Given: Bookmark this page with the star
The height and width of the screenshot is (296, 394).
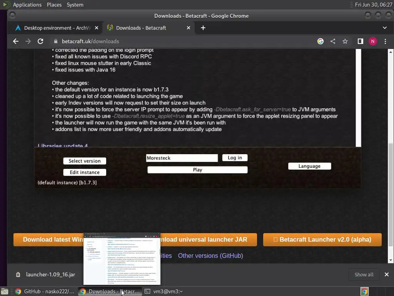Looking at the screenshot, I should (345, 41).
